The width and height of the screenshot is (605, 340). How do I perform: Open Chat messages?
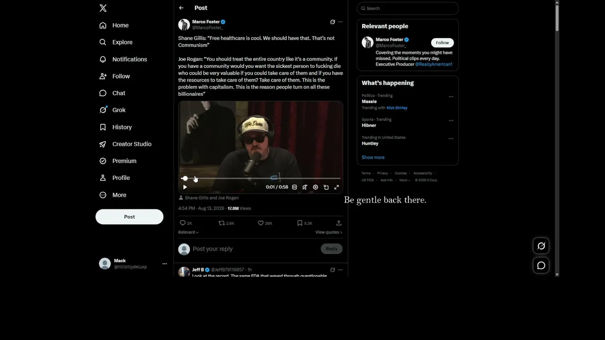pos(112,93)
